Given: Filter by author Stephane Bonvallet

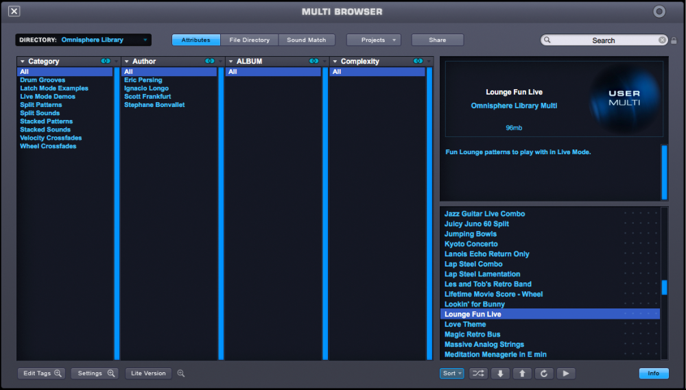Looking at the screenshot, I should coord(154,105).
